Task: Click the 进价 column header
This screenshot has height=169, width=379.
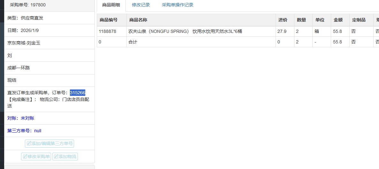Action: coord(283,20)
